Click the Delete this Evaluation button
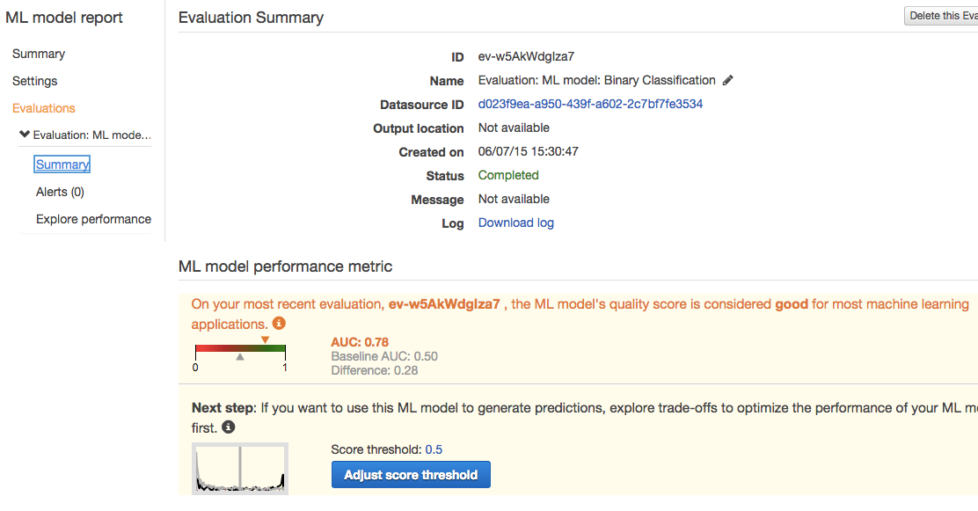This screenshot has height=511, width=978. [941, 16]
